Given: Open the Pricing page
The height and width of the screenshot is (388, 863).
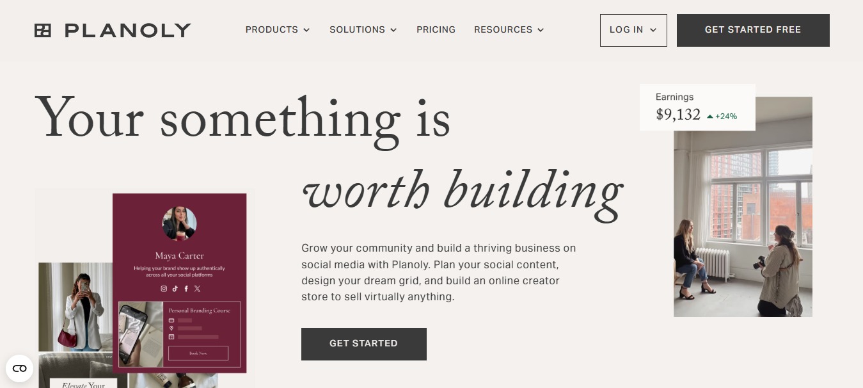Looking at the screenshot, I should (436, 29).
